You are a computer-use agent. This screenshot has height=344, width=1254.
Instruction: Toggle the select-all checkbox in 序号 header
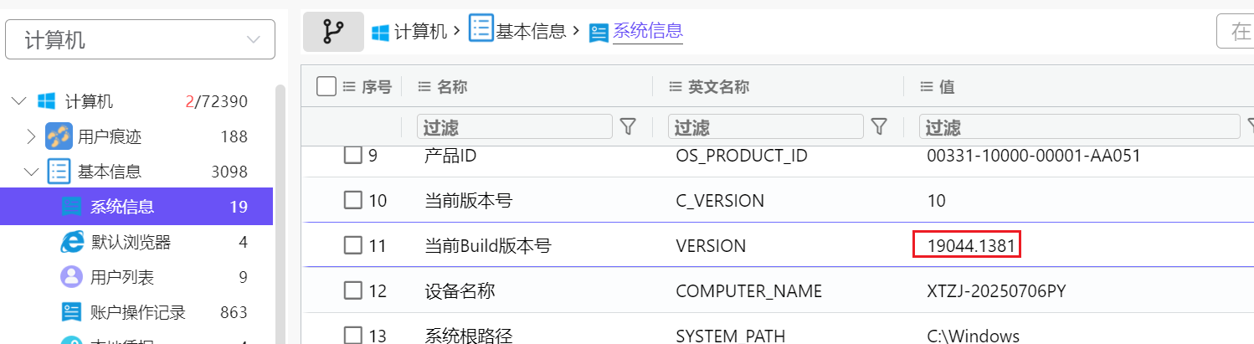click(x=327, y=86)
